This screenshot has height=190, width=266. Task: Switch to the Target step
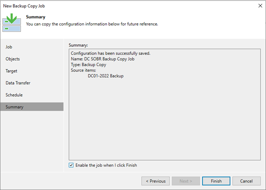(x=11, y=71)
